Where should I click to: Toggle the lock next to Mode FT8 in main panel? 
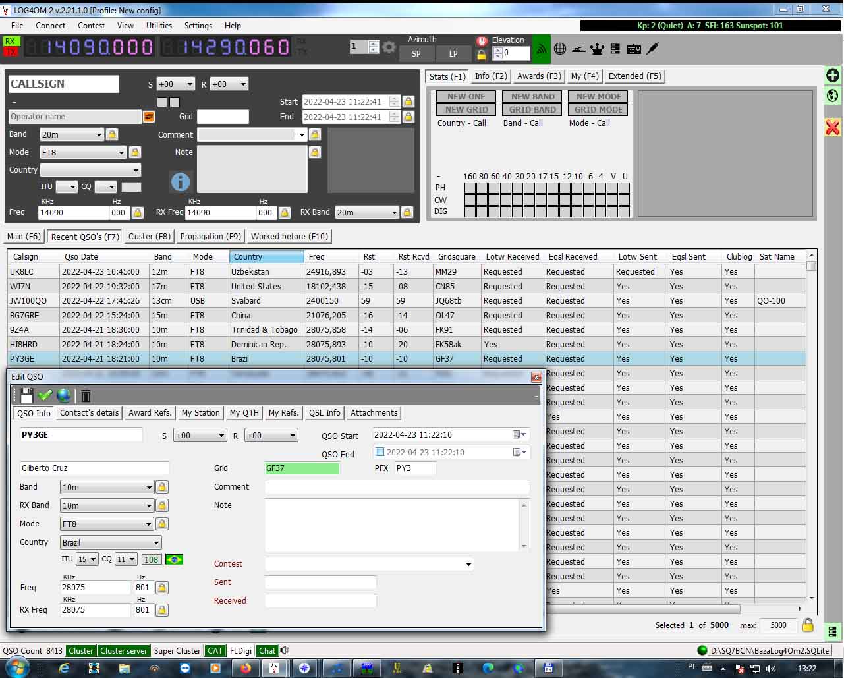pos(134,152)
